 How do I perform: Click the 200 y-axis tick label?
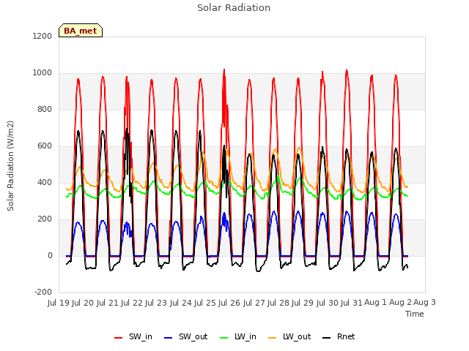[x=45, y=219]
